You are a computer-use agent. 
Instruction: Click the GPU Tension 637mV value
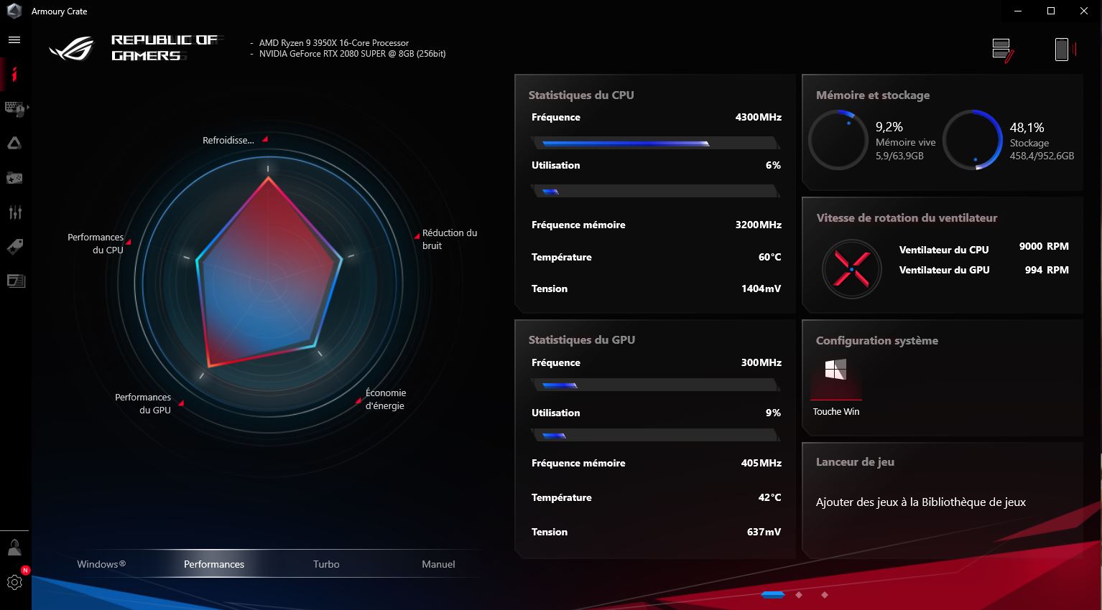764,532
